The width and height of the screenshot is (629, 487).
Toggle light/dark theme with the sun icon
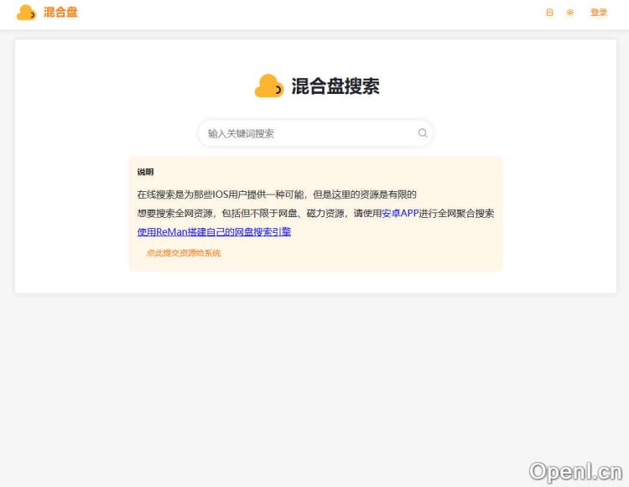(570, 13)
